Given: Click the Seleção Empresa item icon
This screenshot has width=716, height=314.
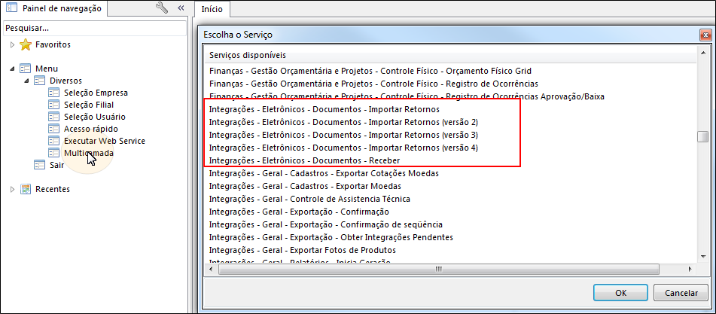Looking at the screenshot, I should (54, 93).
